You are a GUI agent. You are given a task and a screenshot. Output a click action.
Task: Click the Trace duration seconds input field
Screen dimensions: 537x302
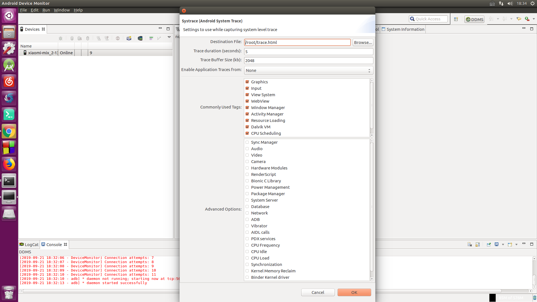pos(309,51)
